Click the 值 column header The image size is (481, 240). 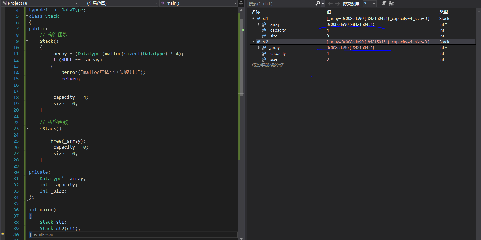pyautogui.click(x=329, y=12)
